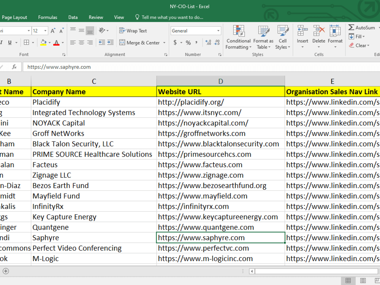Apply red Font Color
Viewport: 380px width, 285px height.
click(x=56, y=43)
